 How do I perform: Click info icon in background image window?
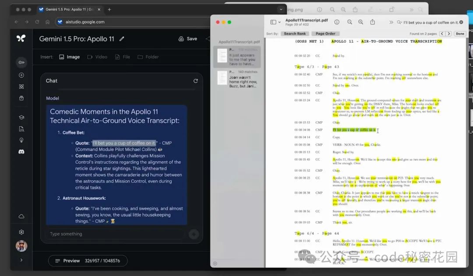click(319, 10)
